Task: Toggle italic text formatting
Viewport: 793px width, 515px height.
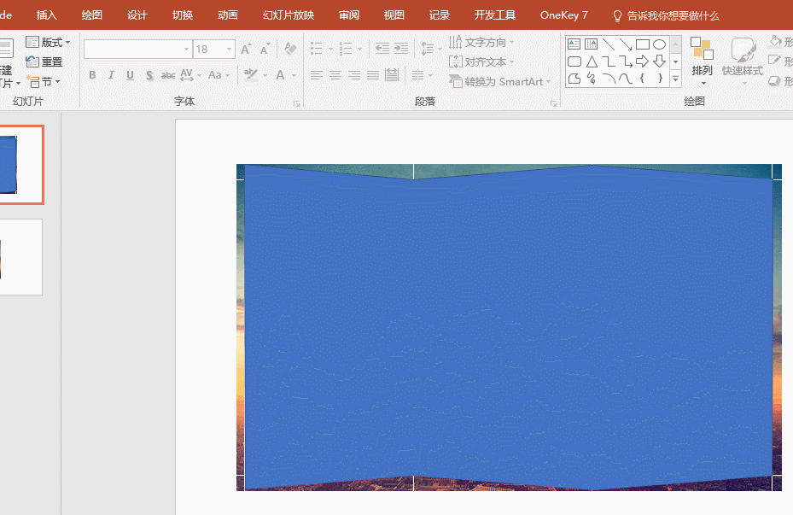Action: [x=111, y=75]
